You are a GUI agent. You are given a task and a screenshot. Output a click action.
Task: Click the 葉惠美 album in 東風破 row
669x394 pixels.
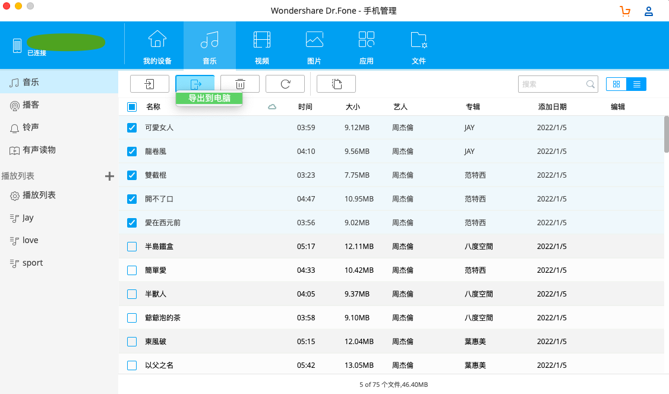click(x=475, y=342)
